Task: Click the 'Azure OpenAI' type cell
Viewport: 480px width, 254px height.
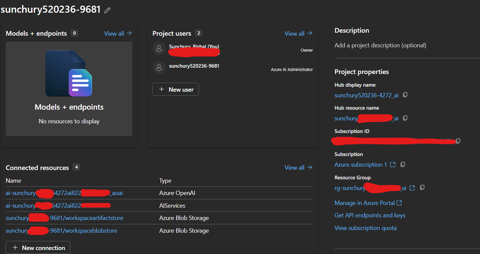Action: tap(177, 193)
